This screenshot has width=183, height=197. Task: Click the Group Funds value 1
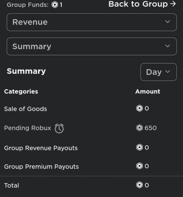61,5
